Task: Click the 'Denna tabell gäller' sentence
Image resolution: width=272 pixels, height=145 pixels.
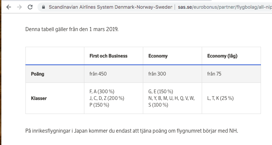Action: click(72, 29)
